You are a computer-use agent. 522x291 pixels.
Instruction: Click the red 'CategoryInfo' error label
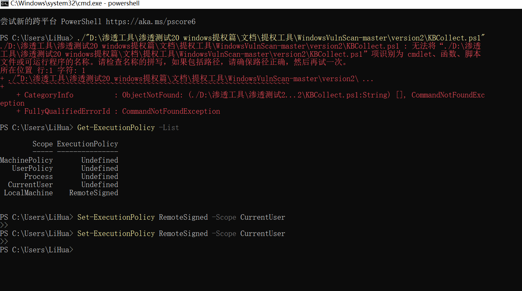click(x=49, y=95)
